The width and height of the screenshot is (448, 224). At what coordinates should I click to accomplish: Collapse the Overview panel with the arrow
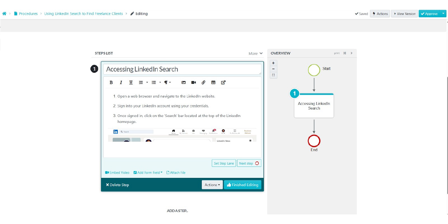coord(351,53)
